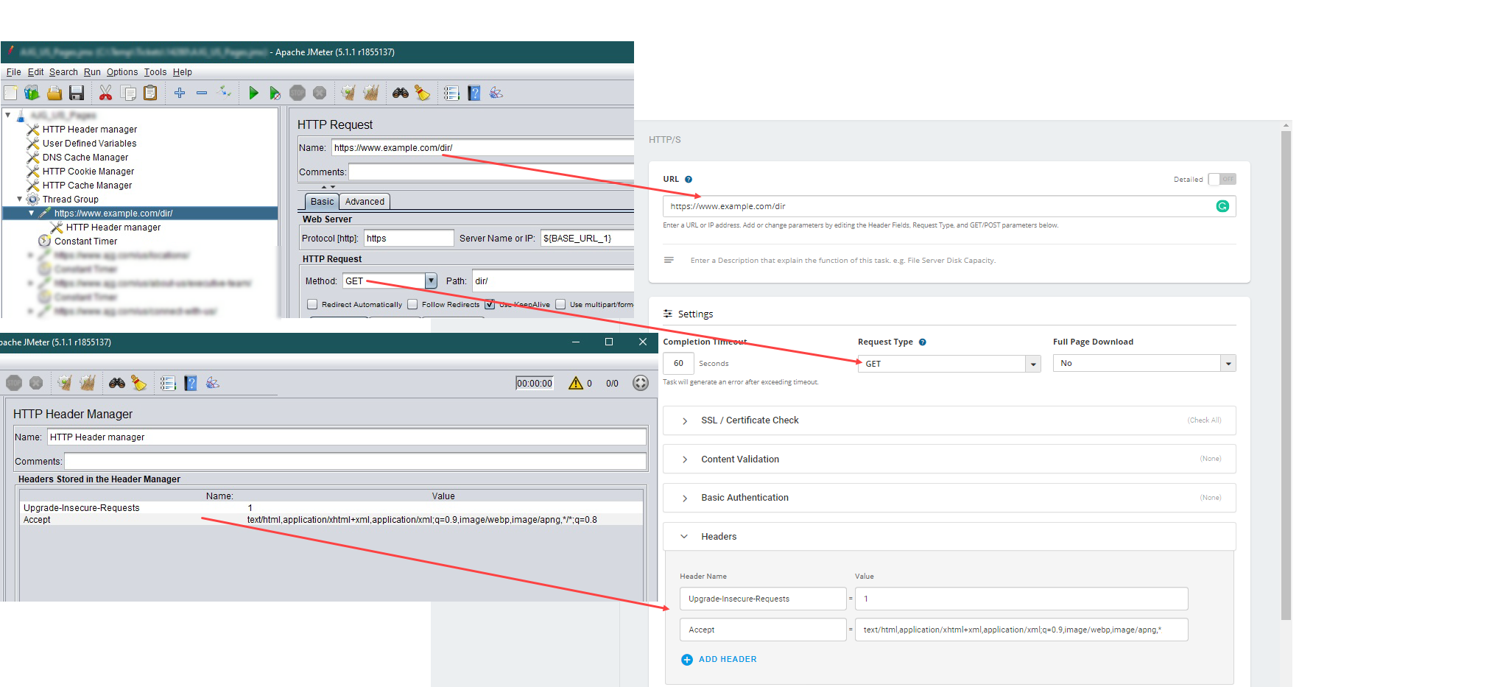Click the Search binoculars icon in upper toolbar
1503x687 pixels.
pyautogui.click(x=401, y=93)
